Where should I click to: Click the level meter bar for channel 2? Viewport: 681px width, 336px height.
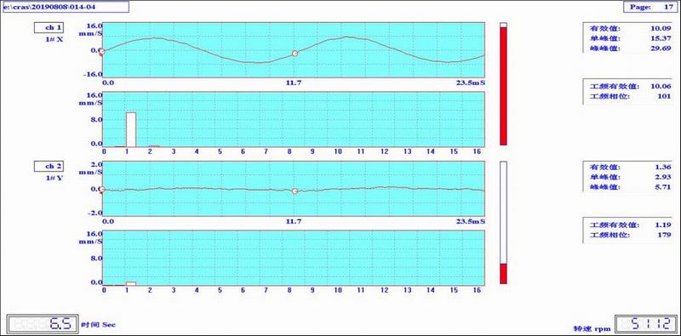[503, 223]
